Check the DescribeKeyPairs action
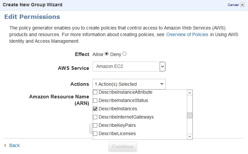This screenshot has width=248, height=154. [x=95, y=125]
